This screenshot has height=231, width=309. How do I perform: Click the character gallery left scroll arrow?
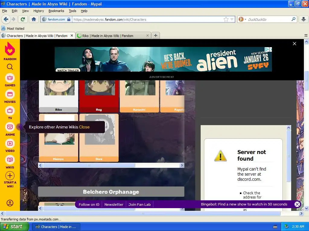coord(40,165)
